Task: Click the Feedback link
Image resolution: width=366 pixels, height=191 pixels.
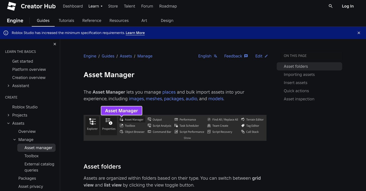Action: (x=236, y=56)
